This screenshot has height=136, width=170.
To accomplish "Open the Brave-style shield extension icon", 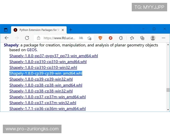I will (100, 38).
